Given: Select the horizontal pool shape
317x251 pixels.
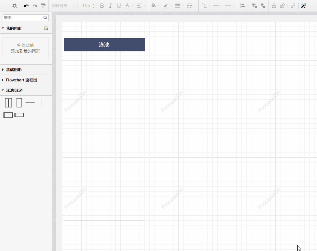Looking at the screenshot, I should 8,115.
